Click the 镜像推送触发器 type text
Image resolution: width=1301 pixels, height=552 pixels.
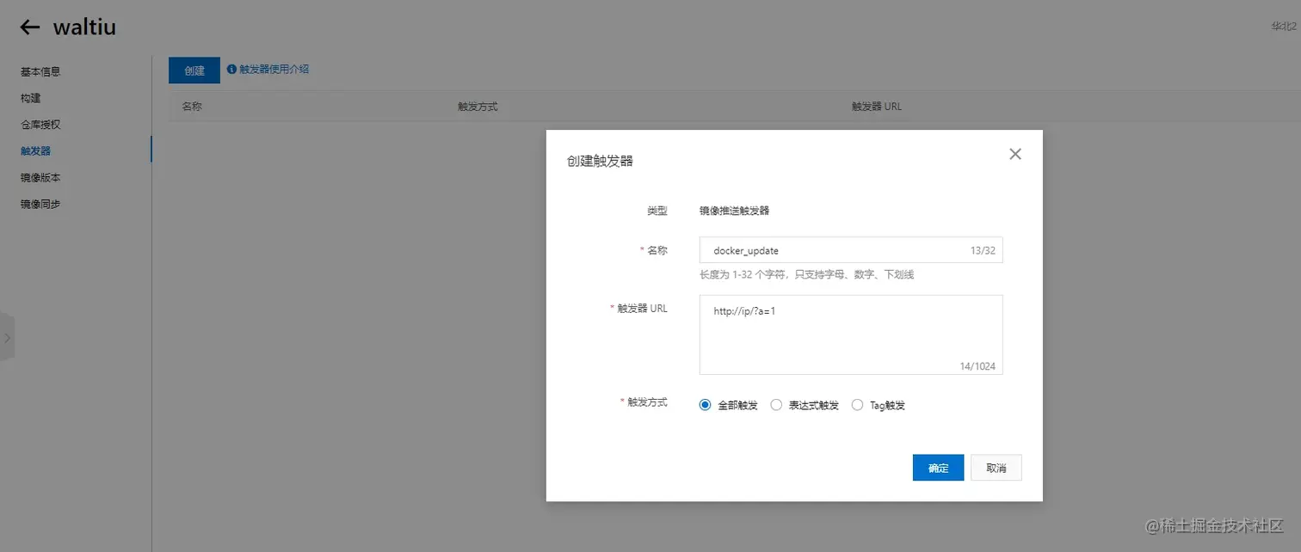pyautogui.click(x=734, y=211)
